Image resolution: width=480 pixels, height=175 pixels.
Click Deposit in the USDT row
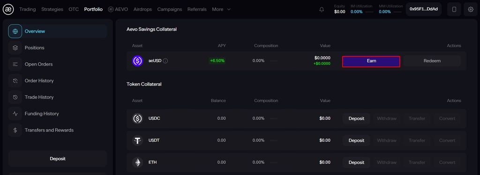click(356, 140)
